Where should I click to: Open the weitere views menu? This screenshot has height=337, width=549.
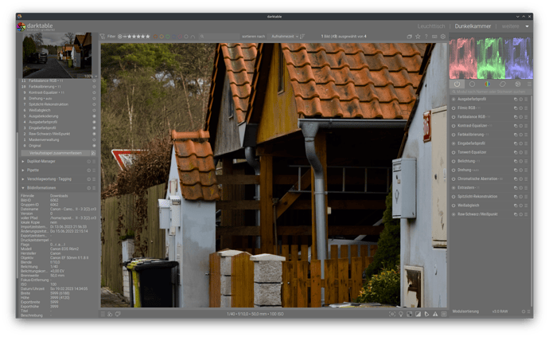(512, 26)
